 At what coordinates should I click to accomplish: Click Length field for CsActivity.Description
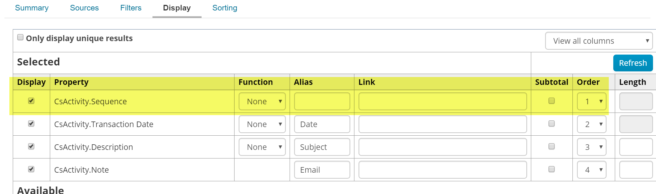(x=636, y=147)
